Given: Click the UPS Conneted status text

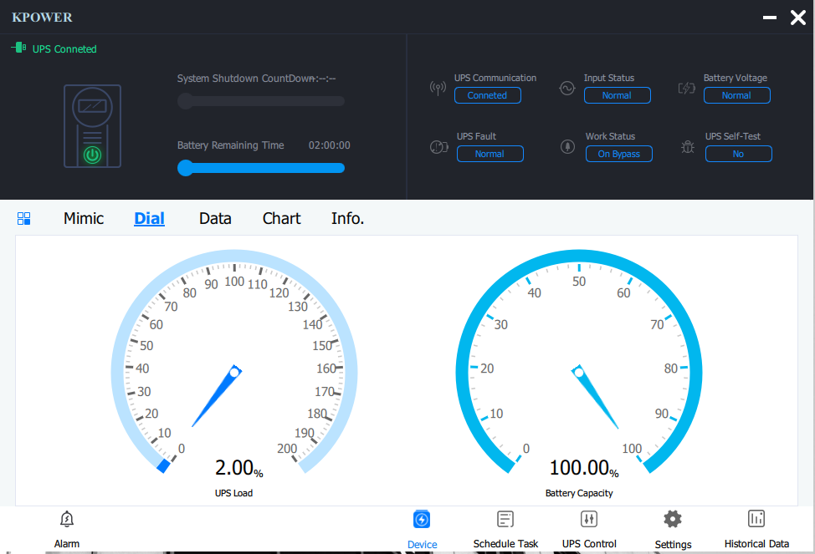Looking at the screenshot, I should pyautogui.click(x=64, y=48).
